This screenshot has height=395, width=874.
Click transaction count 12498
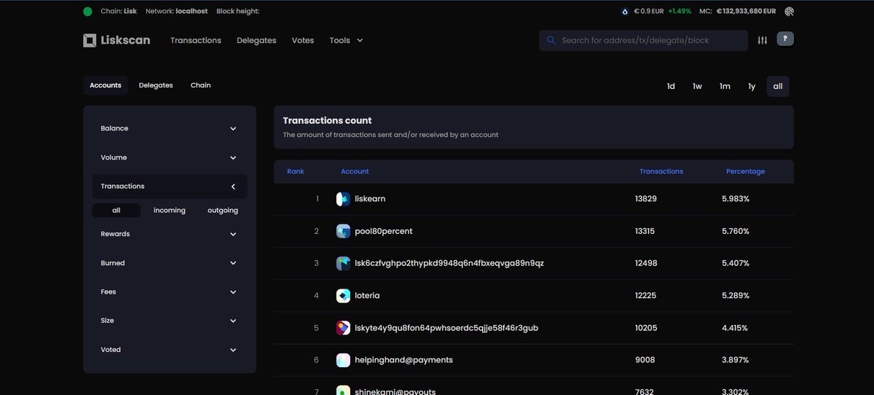coord(646,263)
